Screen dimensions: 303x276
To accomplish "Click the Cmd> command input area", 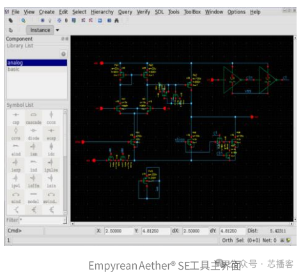I will [x=25, y=231].
